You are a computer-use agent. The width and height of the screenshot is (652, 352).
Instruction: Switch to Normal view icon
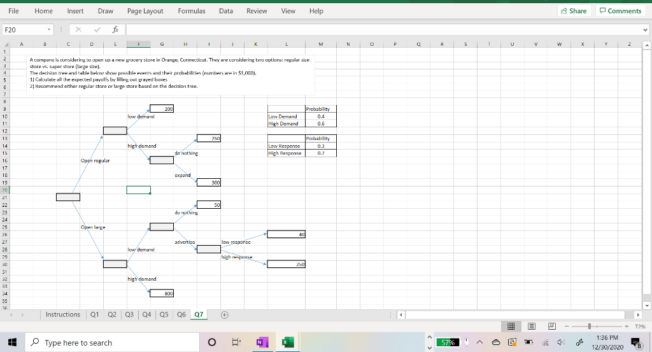click(511, 327)
